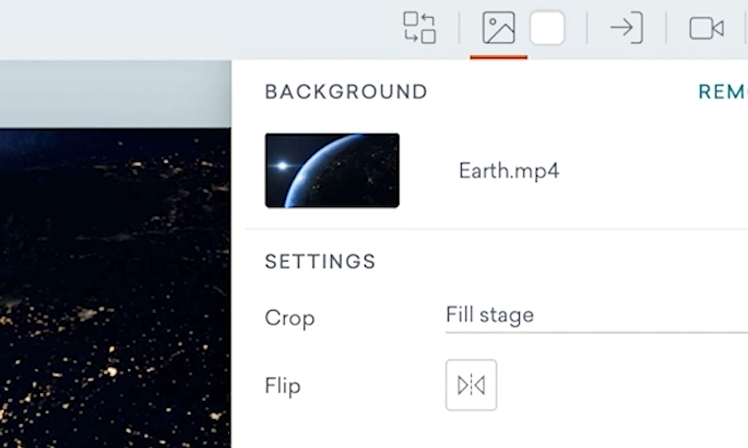This screenshot has height=448, width=748.
Task: Click the mountain picture icon above Background panel
Action: coord(498,28)
